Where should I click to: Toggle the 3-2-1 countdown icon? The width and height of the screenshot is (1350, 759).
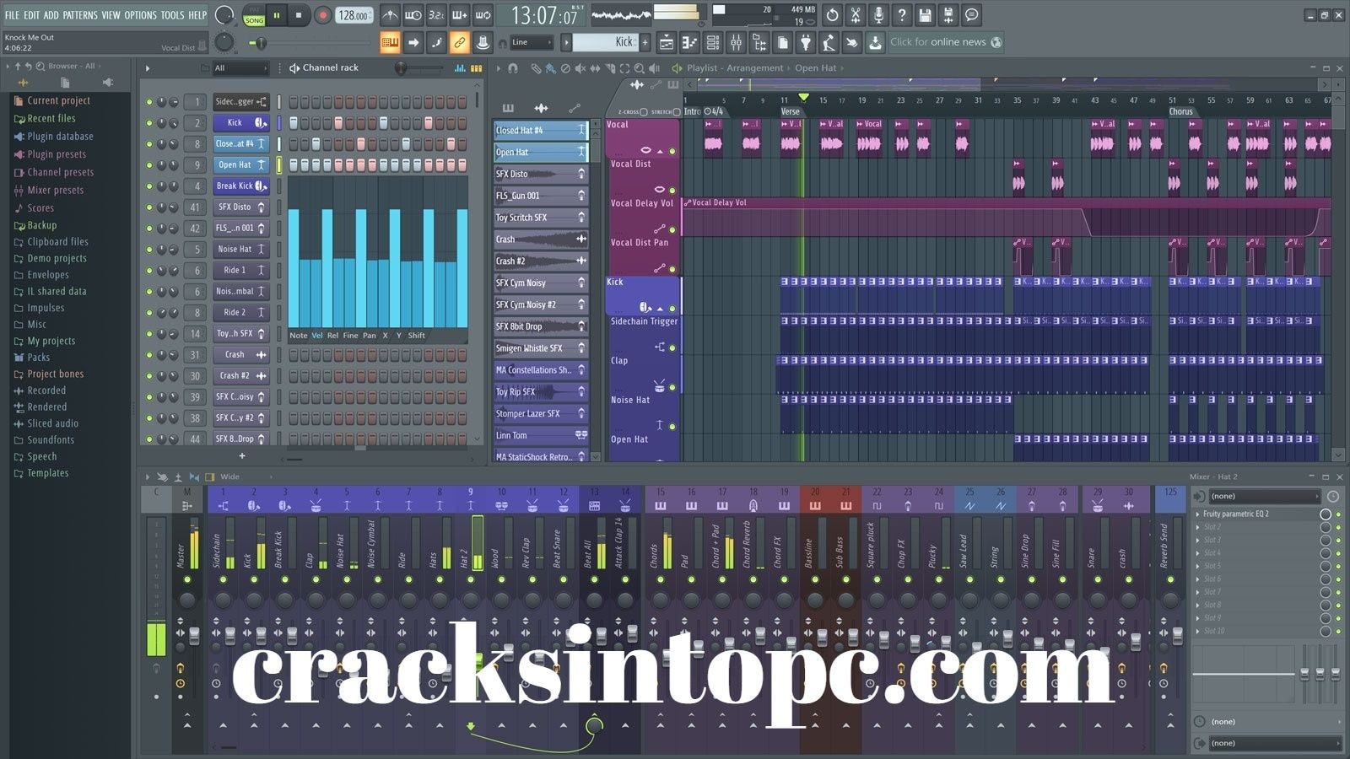click(x=436, y=15)
